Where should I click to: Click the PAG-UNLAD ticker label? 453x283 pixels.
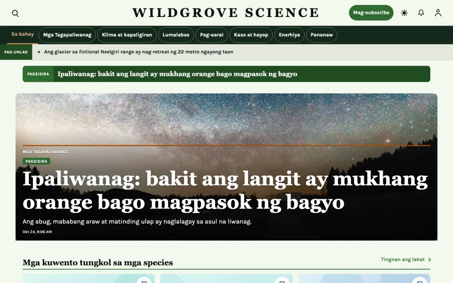(16, 52)
